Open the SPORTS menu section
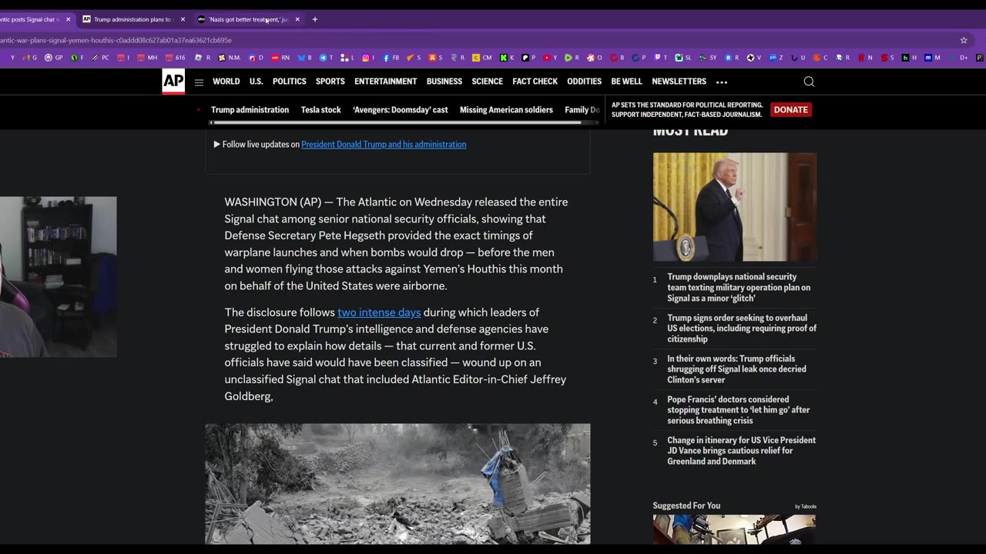Image resolution: width=986 pixels, height=554 pixels. point(330,82)
